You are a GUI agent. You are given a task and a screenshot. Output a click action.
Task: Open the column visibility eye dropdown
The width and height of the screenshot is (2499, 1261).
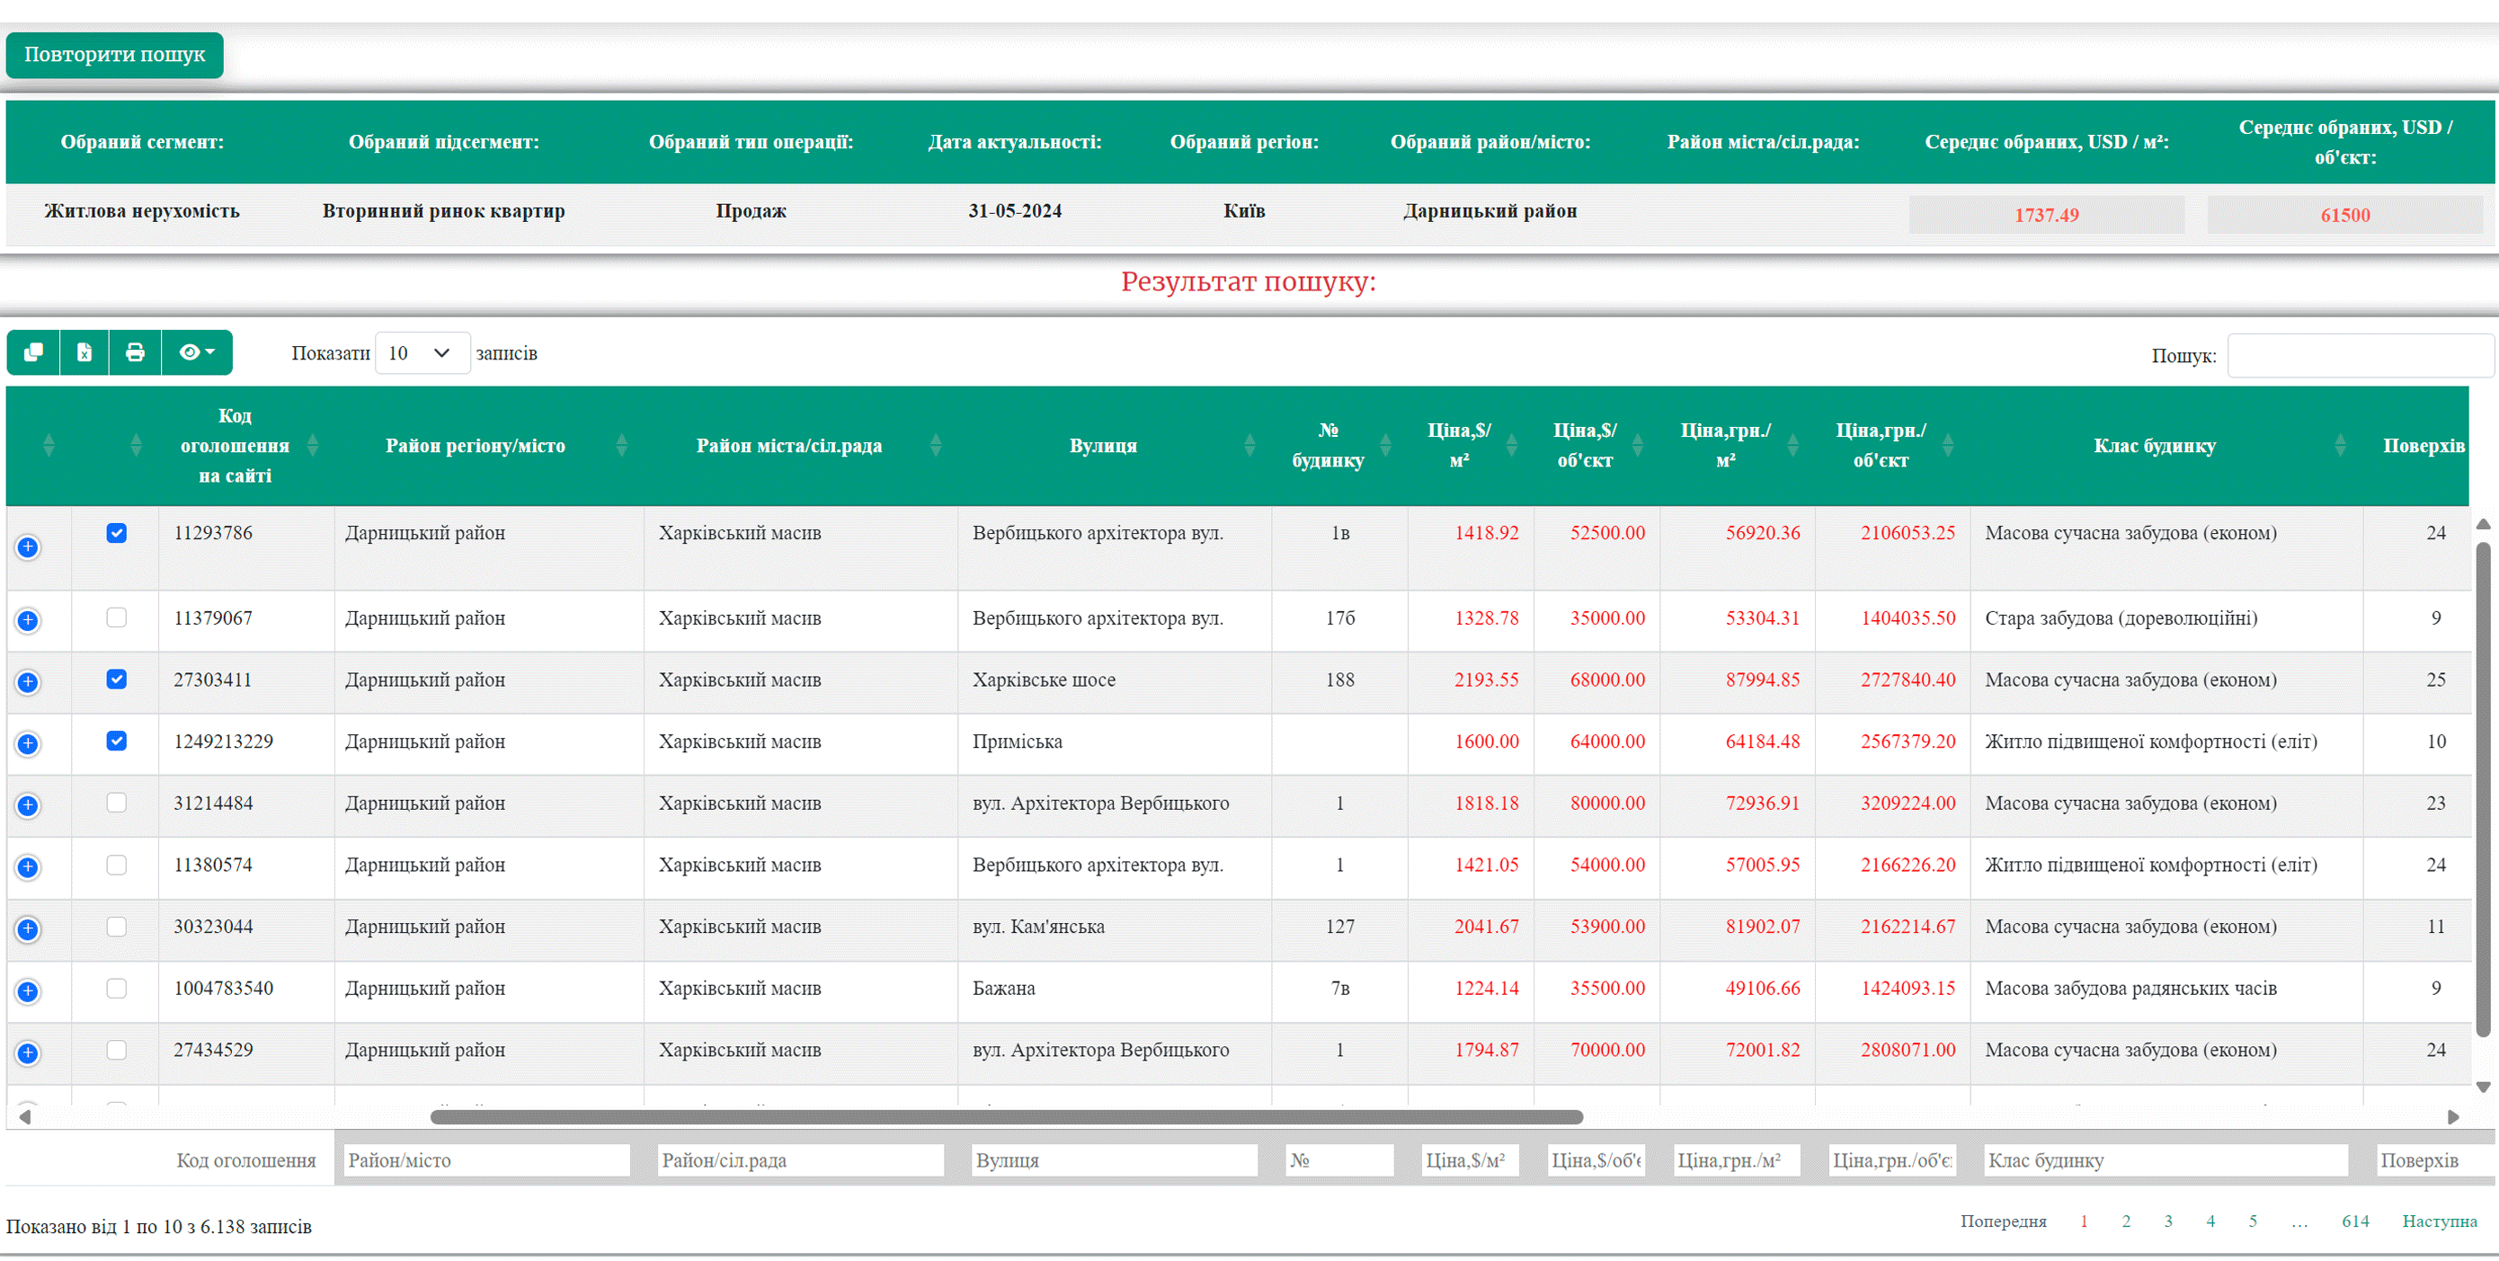click(197, 352)
